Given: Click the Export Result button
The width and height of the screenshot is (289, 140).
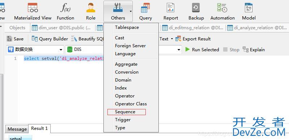Looking at the screenshot, I should (193, 39).
